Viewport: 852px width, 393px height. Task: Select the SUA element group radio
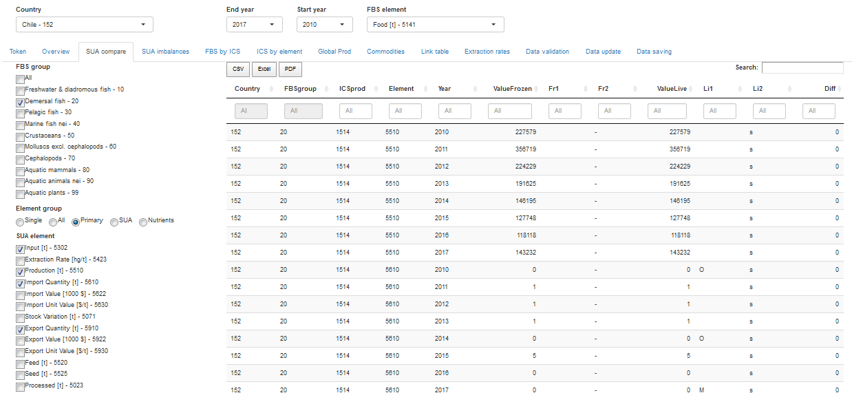pos(114,222)
